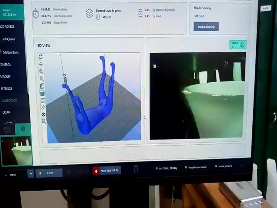Open the SETTINGS menu item
Screen dimensions: 277x208
6,89
